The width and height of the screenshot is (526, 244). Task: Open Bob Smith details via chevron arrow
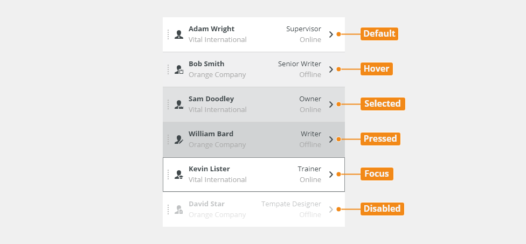coord(331,69)
